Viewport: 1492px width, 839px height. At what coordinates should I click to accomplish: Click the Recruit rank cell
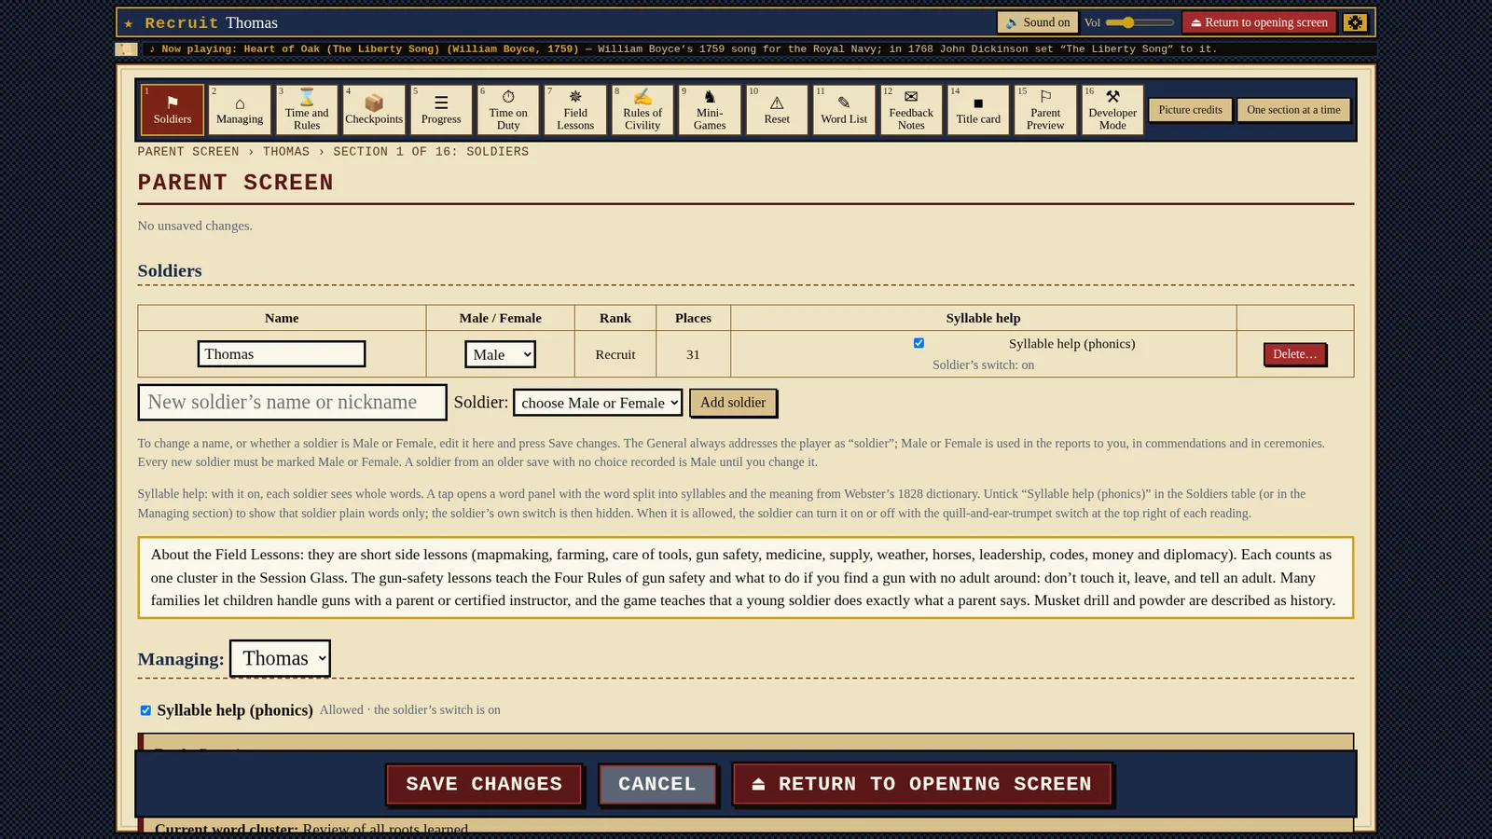615,354
